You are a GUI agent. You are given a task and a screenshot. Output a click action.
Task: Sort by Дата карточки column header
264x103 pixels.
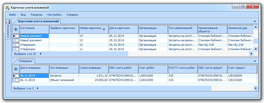pyautogui.click(x=123, y=30)
